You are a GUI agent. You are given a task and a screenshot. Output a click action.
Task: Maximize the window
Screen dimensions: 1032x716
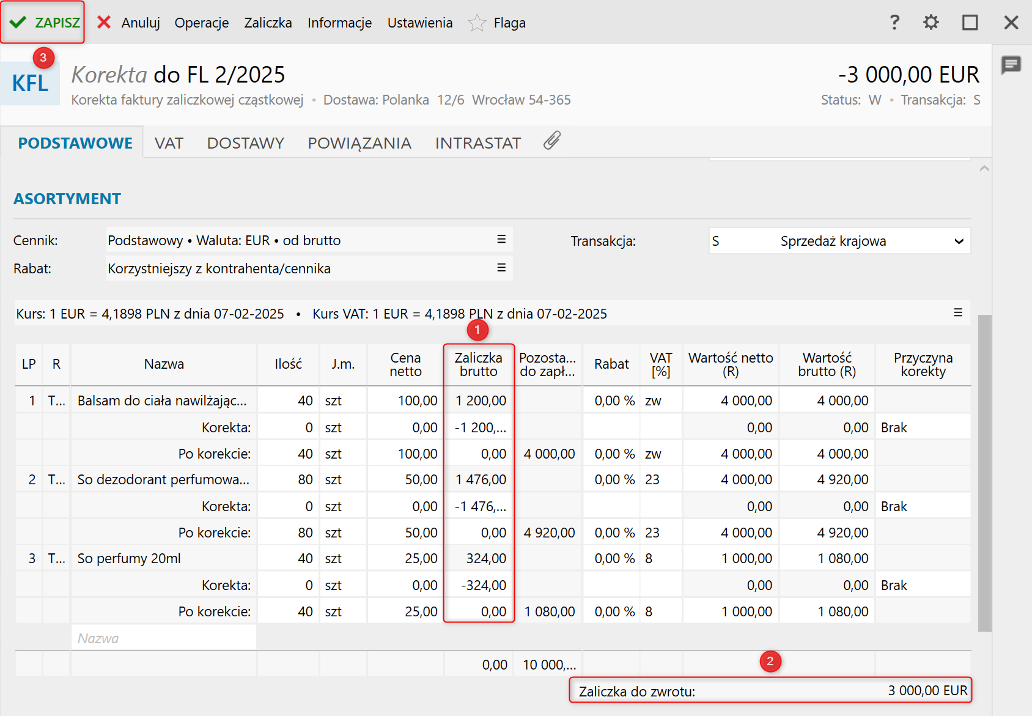(970, 23)
